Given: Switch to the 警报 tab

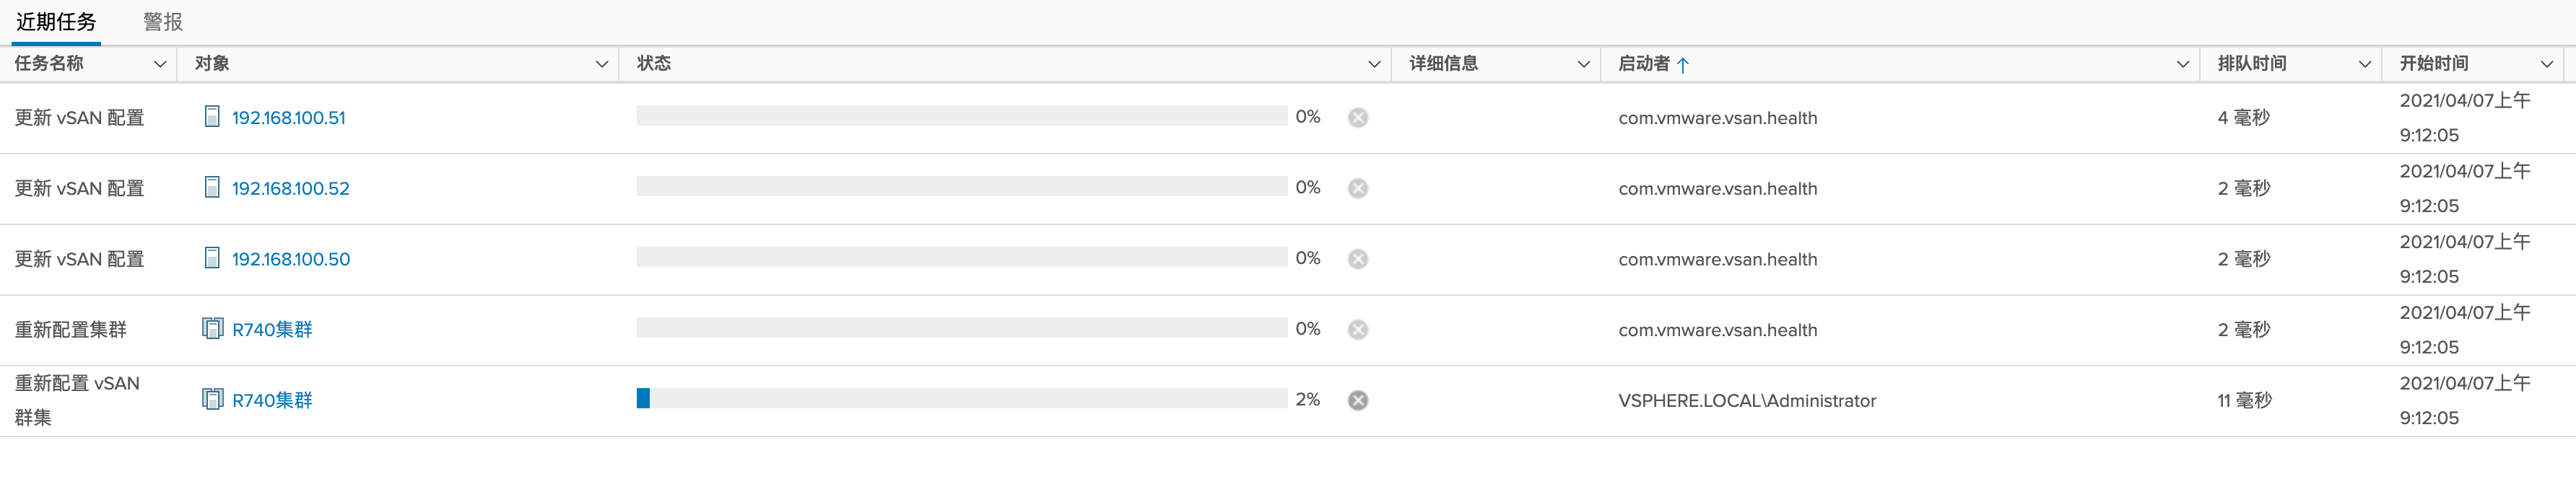Looking at the screenshot, I should 163,22.
